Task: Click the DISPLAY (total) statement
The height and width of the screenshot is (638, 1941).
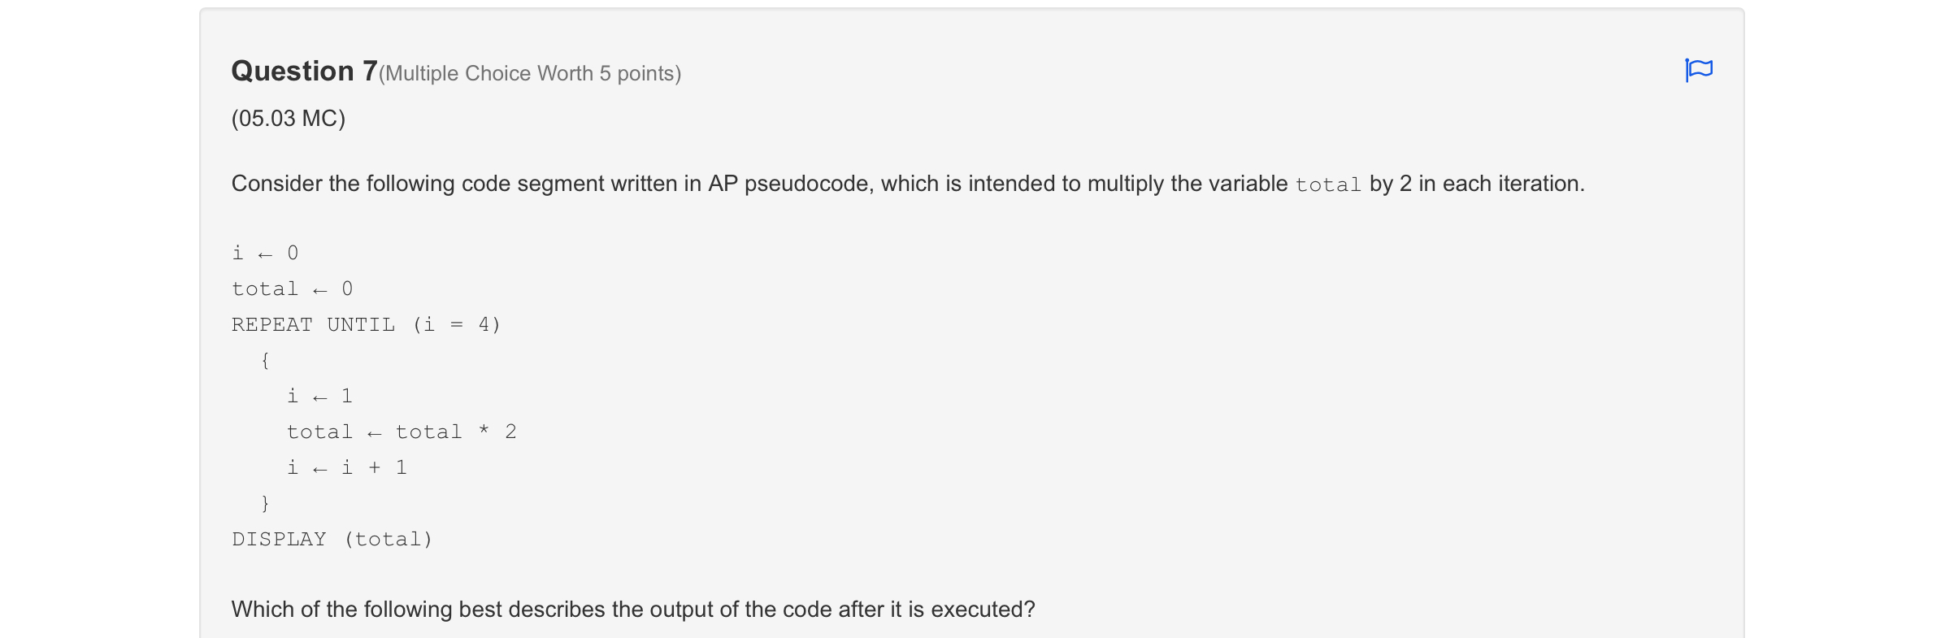Action: [333, 538]
